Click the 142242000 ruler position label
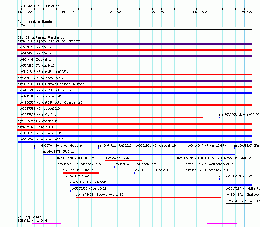The height and width of the screenshot is (227, 260). [x=113, y=12]
